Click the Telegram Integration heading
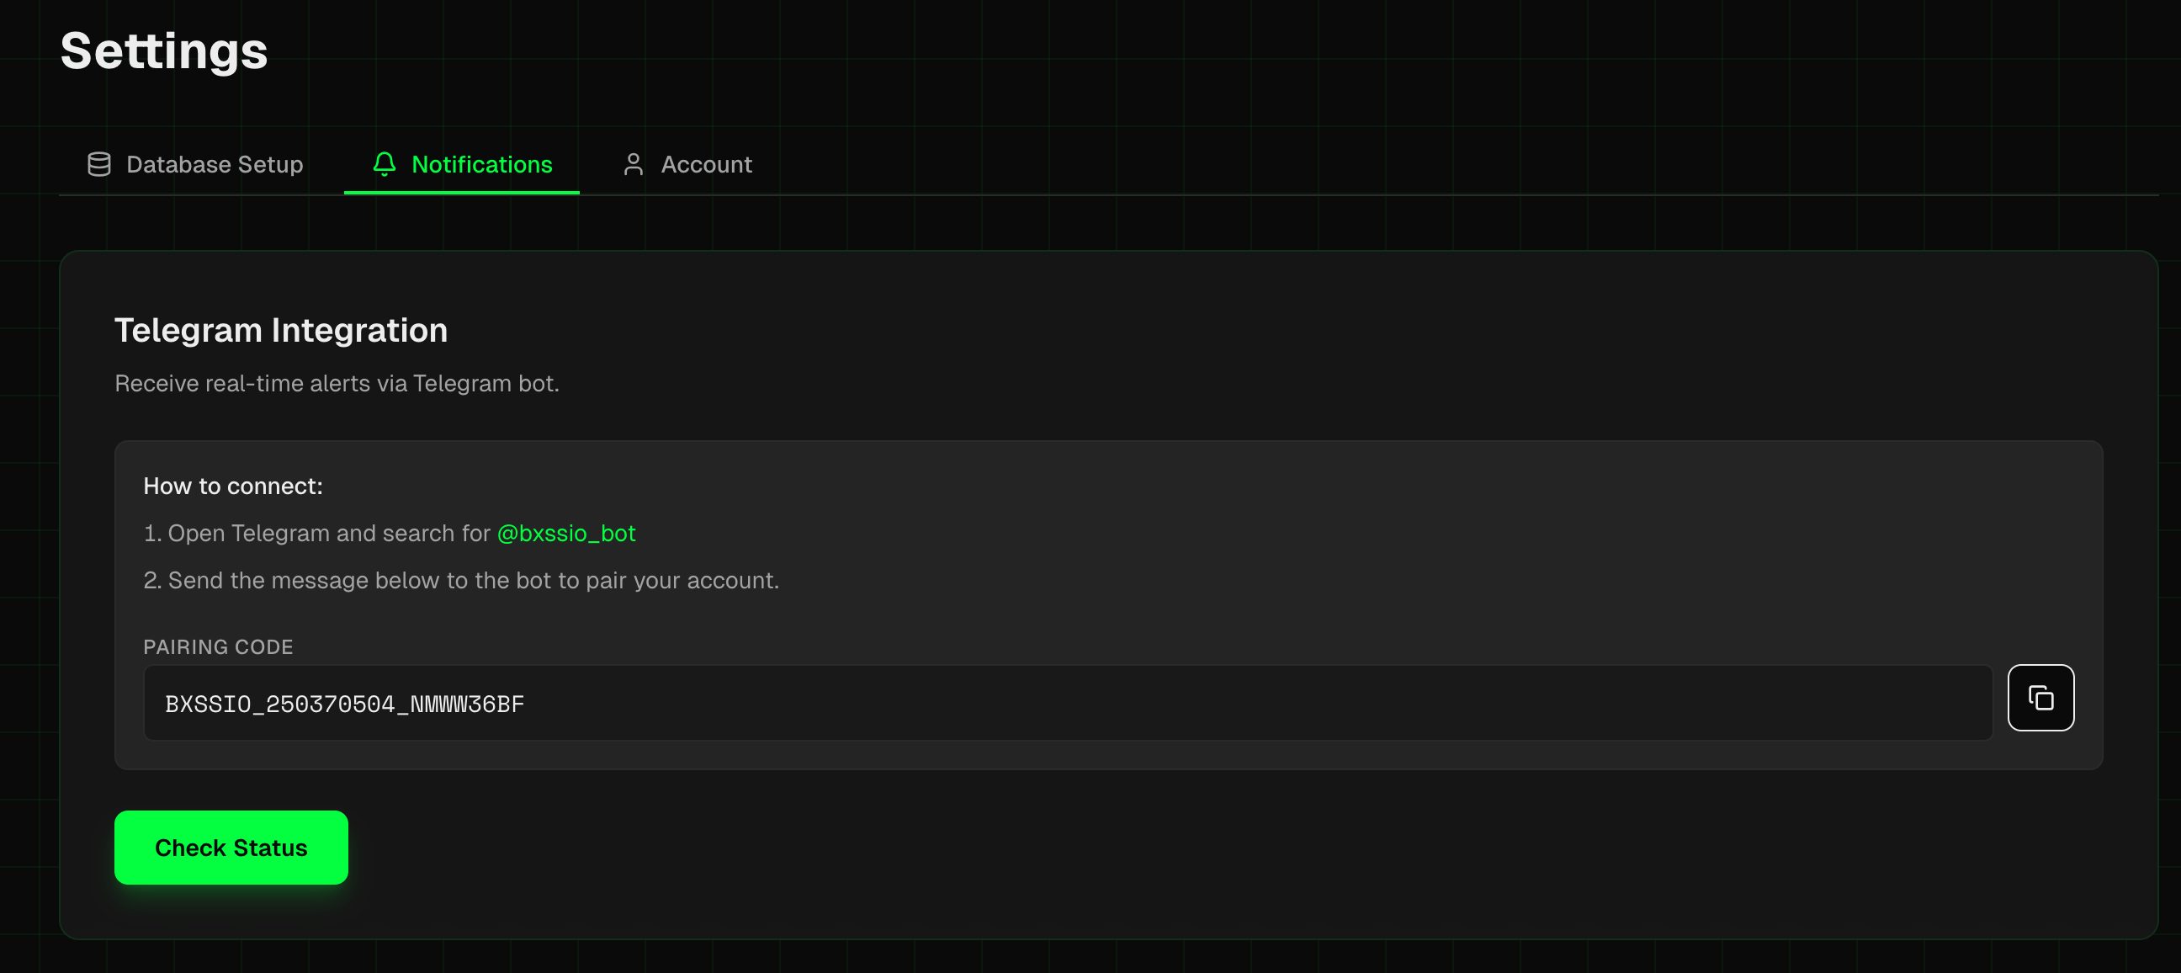This screenshot has height=973, width=2181. (280, 330)
